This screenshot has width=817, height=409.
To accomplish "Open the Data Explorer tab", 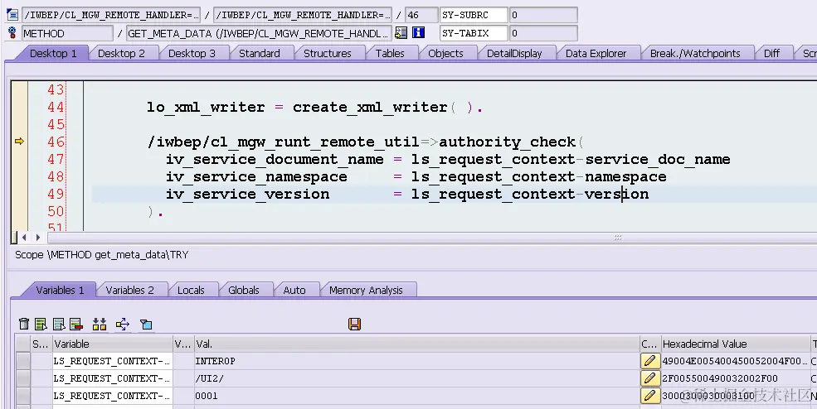I will pyautogui.click(x=596, y=53).
